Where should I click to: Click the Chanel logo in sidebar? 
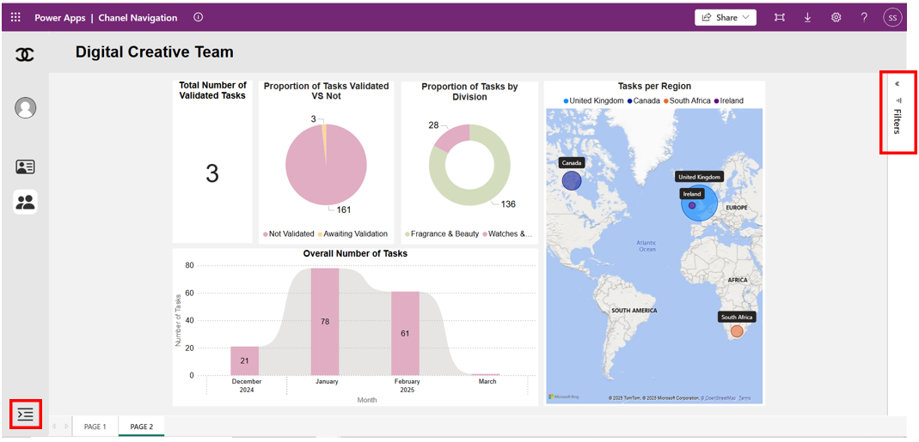(26, 55)
